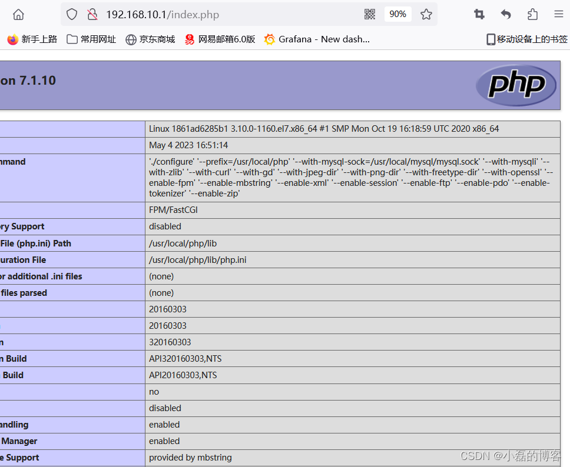Viewport: 570px width, 467px height.
Task: Click the undo arrow extension icon
Action: 505,14
